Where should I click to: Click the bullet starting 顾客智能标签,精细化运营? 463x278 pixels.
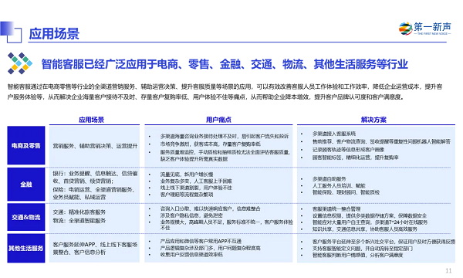coord(356,158)
